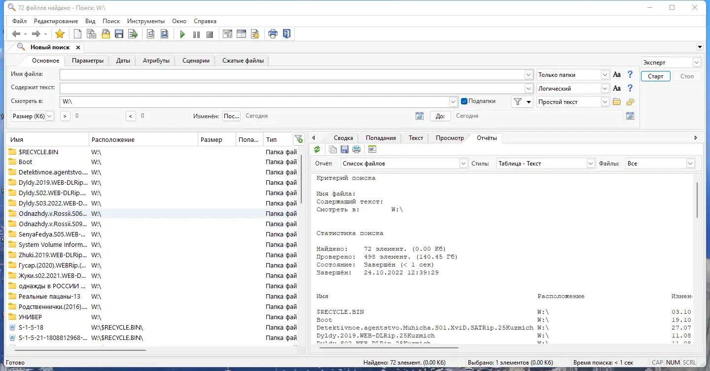This screenshot has width=710, height=371.
Task: Click the Back arrow in the toolbar
Action: 16,34
